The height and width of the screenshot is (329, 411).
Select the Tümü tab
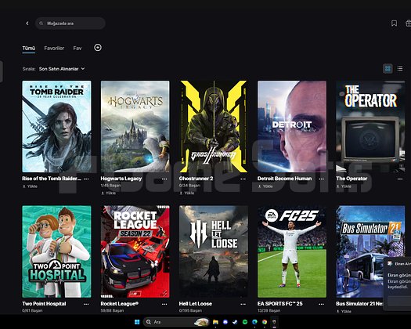[28, 49]
